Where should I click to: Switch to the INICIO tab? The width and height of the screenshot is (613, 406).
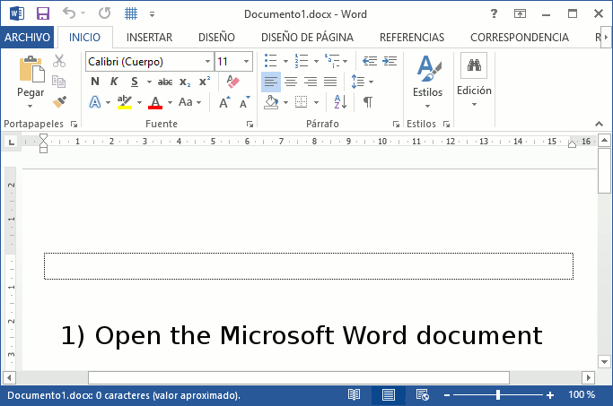85,37
